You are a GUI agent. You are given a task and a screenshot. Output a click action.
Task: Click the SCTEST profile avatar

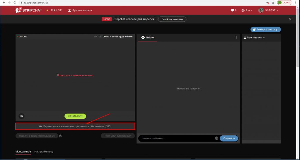[261, 10]
